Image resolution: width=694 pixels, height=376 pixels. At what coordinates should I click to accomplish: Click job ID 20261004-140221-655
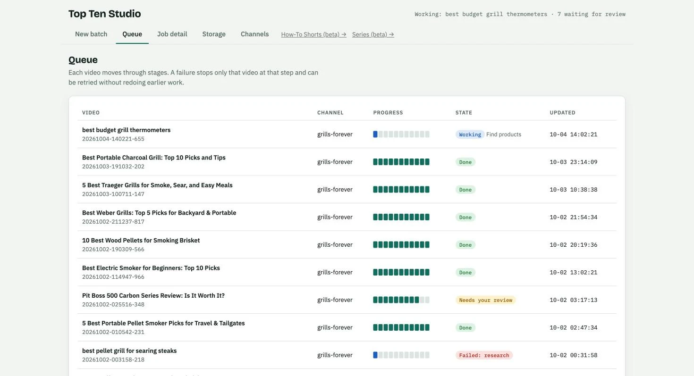tap(113, 139)
